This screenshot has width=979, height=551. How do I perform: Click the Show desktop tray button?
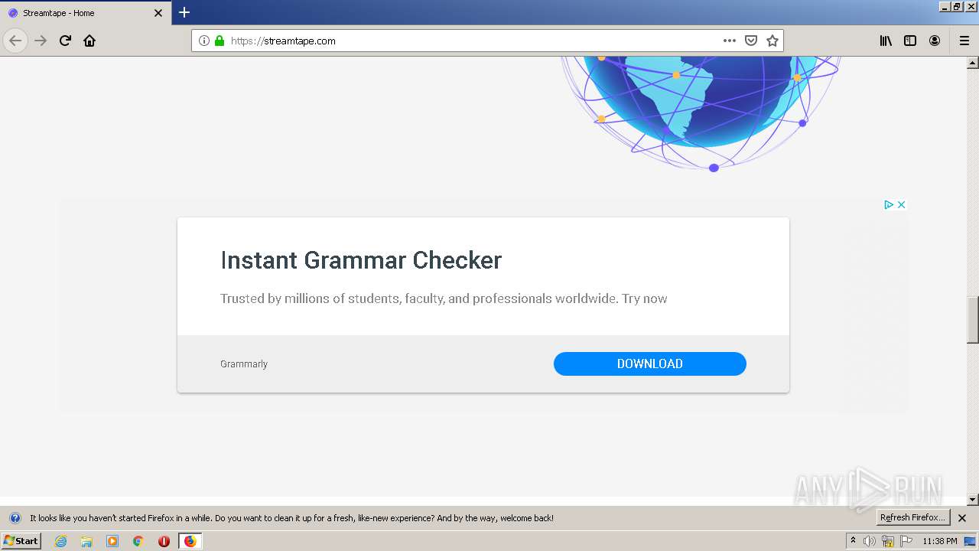[x=971, y=541]
